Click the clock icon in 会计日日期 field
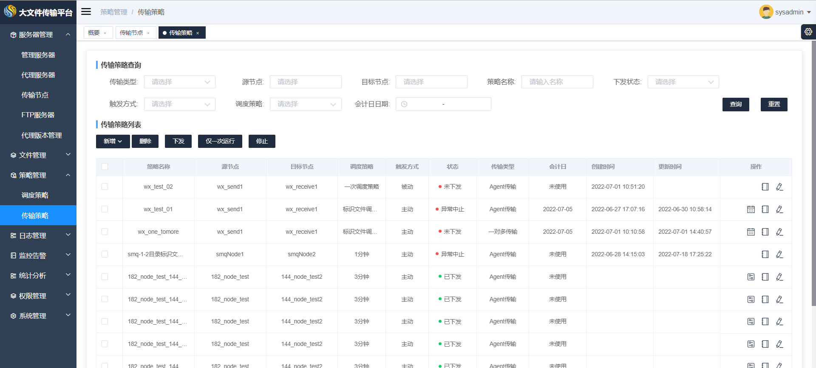Image resolution: width=816 pixels, height=368 pixels. [404, 104]
